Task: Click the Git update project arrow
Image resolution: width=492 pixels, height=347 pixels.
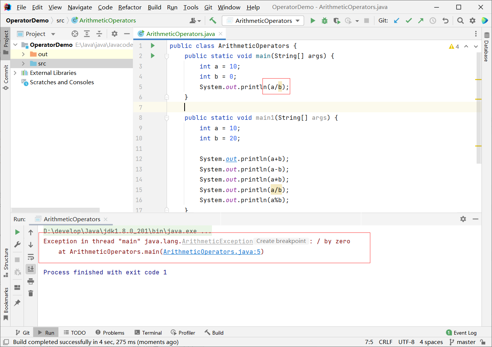Action: pyautogui.click(x=397, y=21)
